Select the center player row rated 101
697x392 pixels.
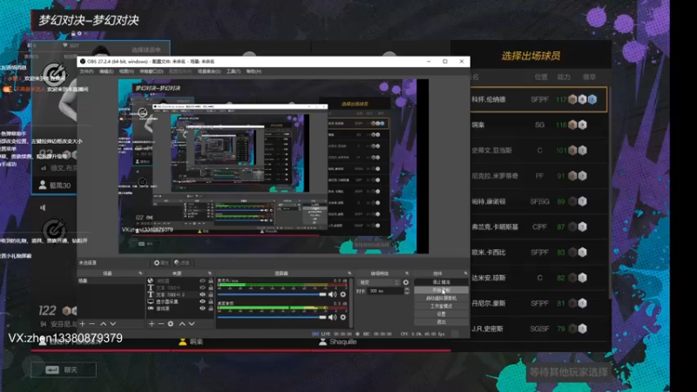[x=538, y=151]
